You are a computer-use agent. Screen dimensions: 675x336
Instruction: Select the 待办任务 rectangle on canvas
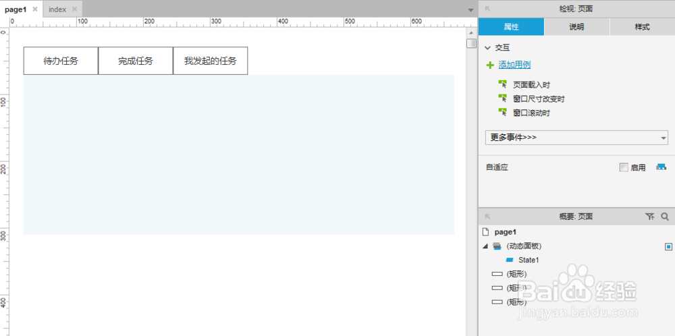[x=61, y=61]
